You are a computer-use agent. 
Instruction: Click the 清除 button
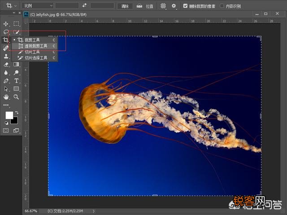(x=125, y=6)
